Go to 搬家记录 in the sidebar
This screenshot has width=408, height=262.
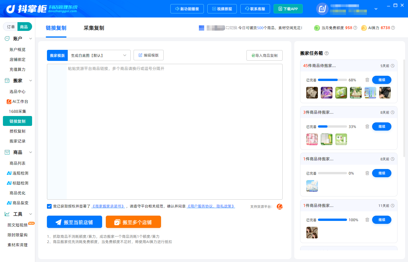pos(17,141)
